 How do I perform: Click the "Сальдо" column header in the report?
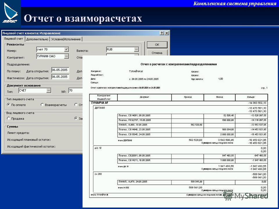[x=251, y=97]
